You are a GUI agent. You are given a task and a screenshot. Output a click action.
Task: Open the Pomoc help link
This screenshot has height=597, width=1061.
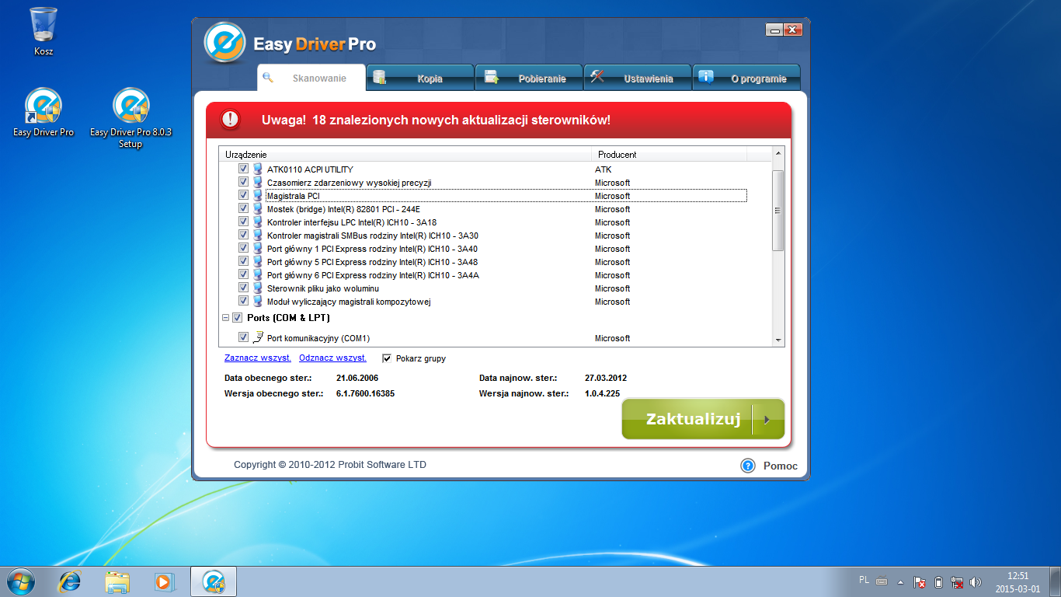781,466
